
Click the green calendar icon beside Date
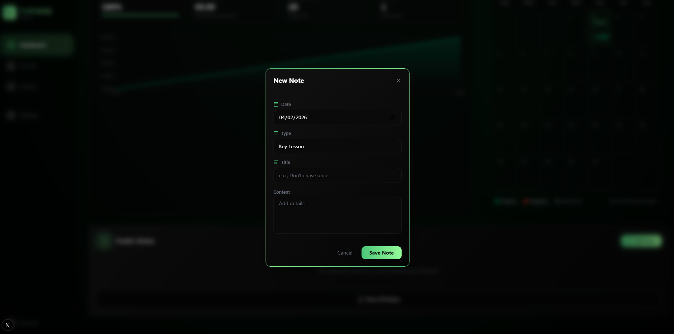tap(276, 104)
